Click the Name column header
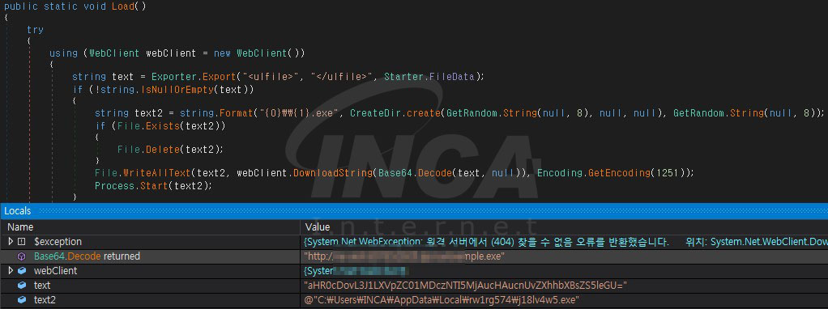 [x=20, y=227]
